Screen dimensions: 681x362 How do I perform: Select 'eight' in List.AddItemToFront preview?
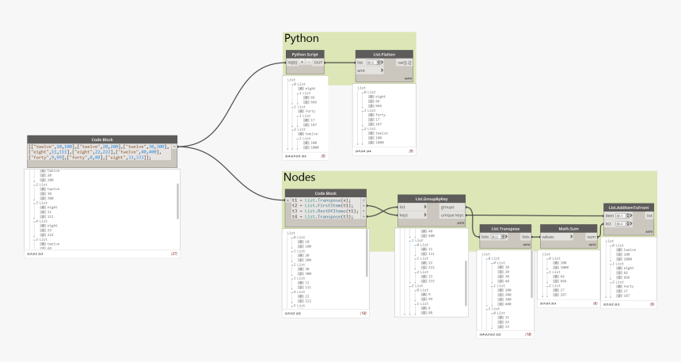(629, 268)
